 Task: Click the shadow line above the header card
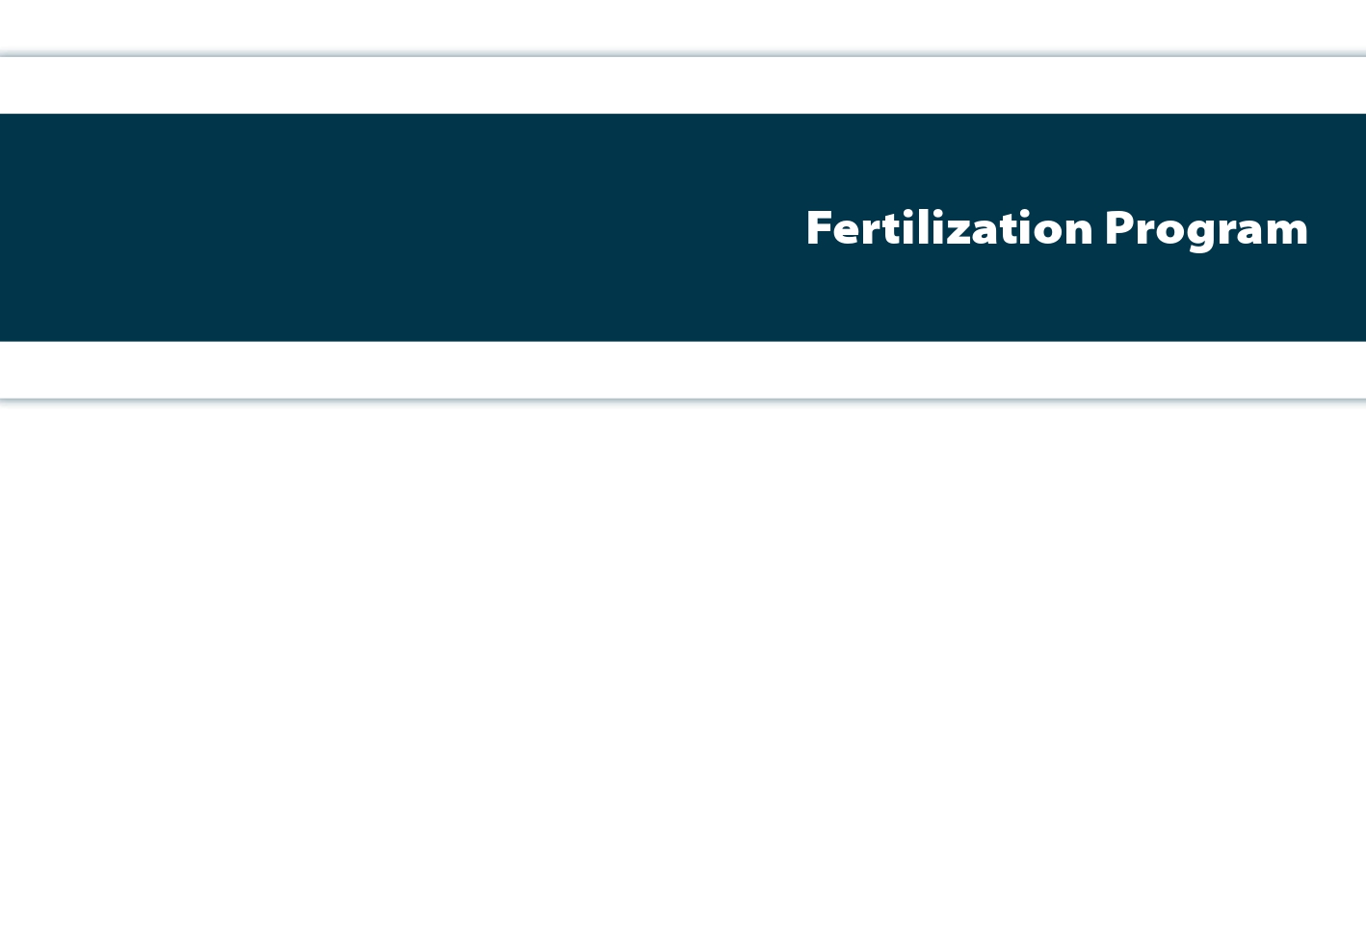point(674,55)
